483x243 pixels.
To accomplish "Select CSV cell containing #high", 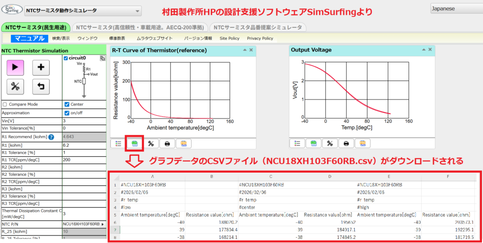I will 389,207.
